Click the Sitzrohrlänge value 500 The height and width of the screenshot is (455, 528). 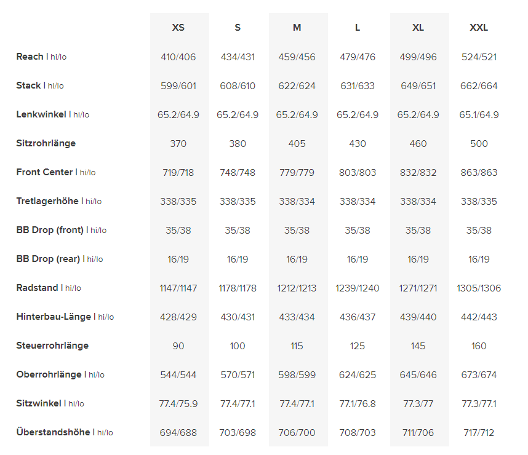pos(479,144)
